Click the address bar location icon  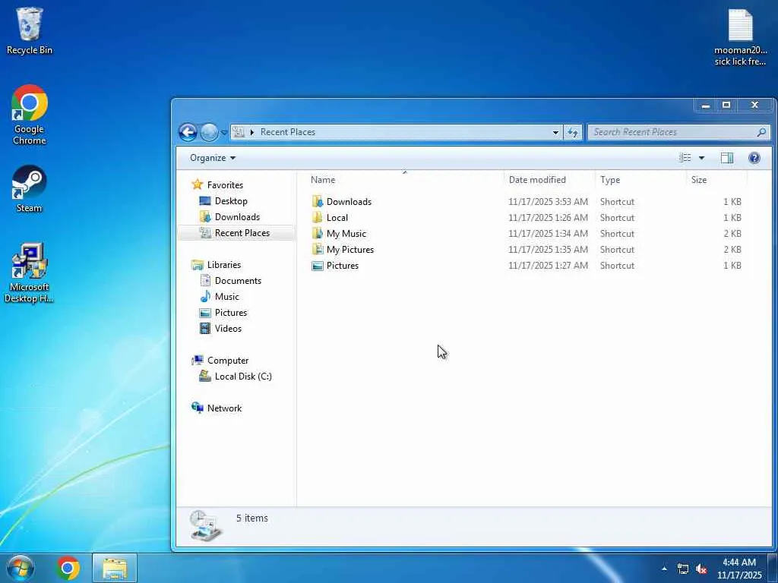pyautogui.click(x=239, y=132)
